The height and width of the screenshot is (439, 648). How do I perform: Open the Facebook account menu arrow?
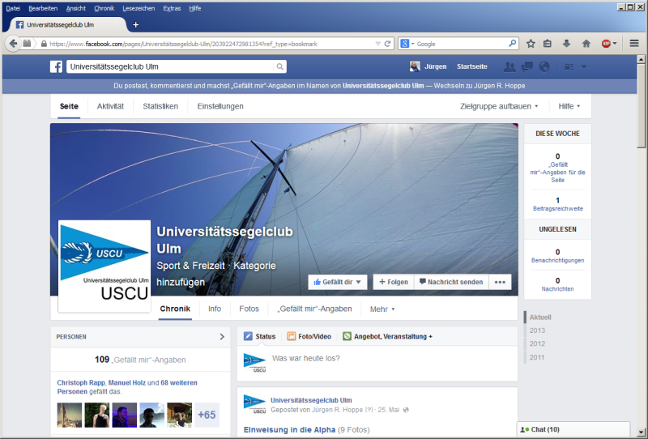pos(584,66)
